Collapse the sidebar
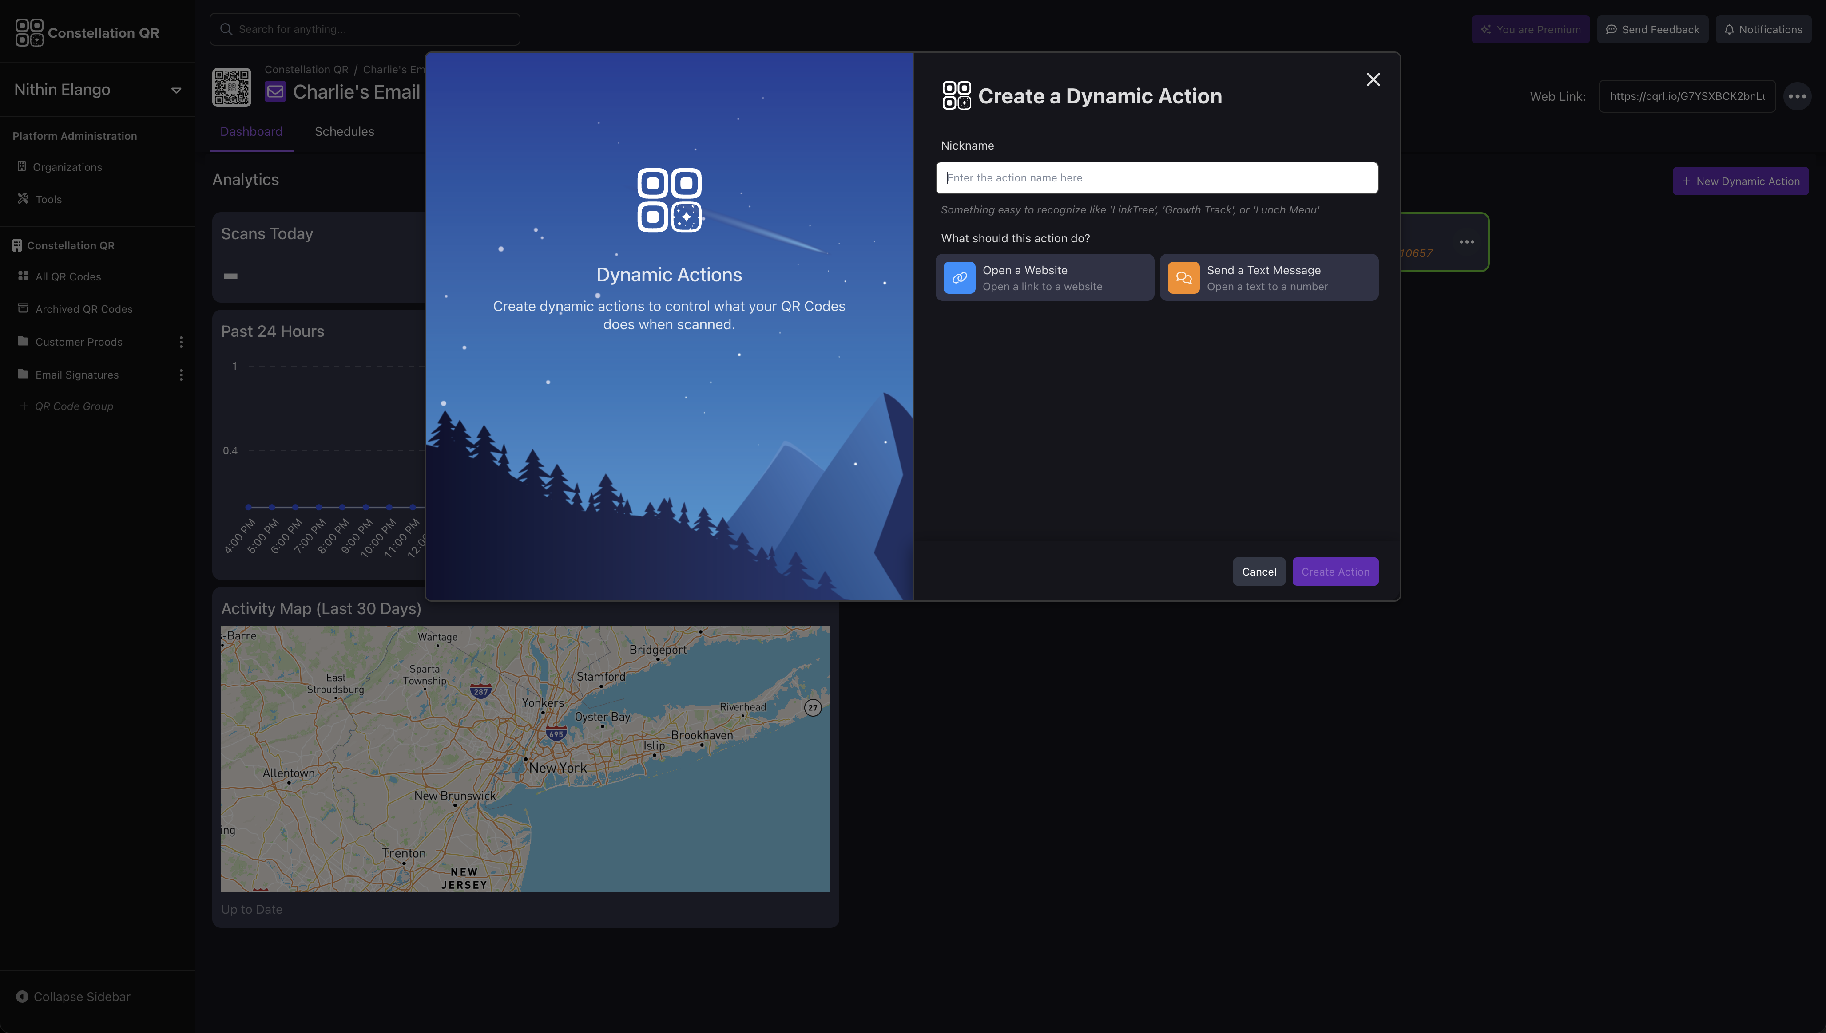This screenshot has height=1033, width=1826. tap(73, 997)
